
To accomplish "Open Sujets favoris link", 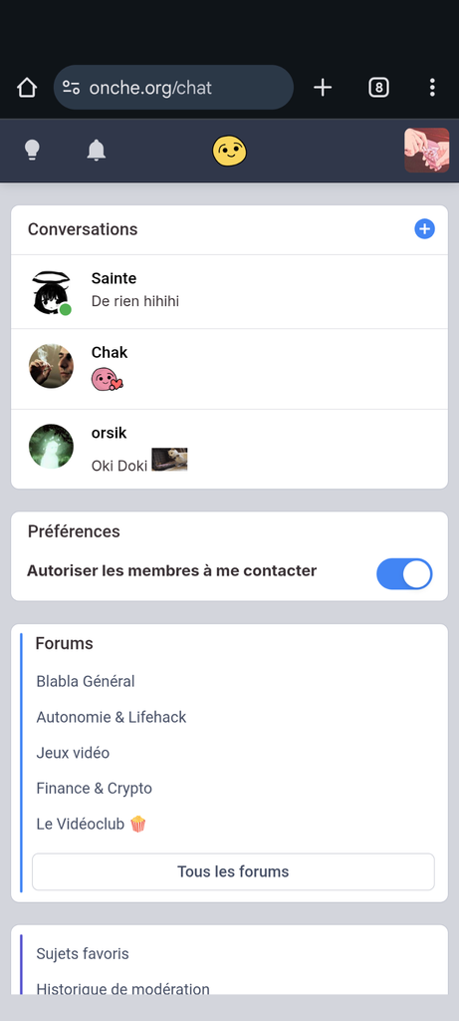I will tap(83, 953).
